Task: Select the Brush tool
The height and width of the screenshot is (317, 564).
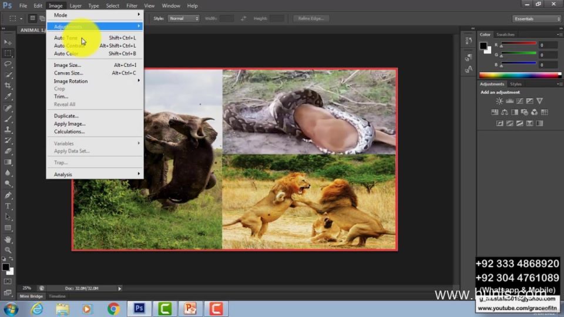Action: [8, 119]
